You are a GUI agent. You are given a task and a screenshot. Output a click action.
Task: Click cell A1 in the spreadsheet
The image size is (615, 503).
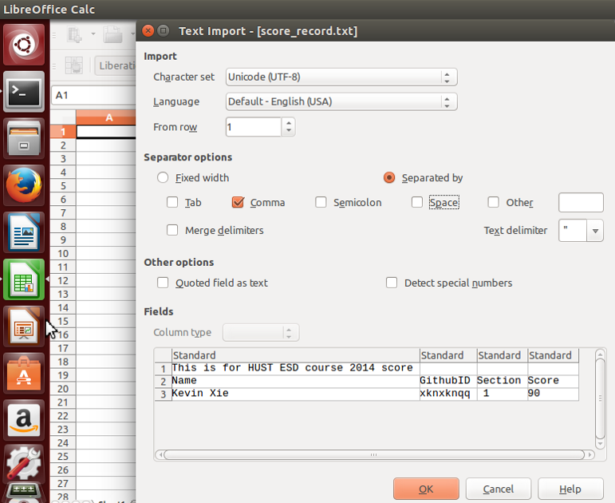(106, 132)
